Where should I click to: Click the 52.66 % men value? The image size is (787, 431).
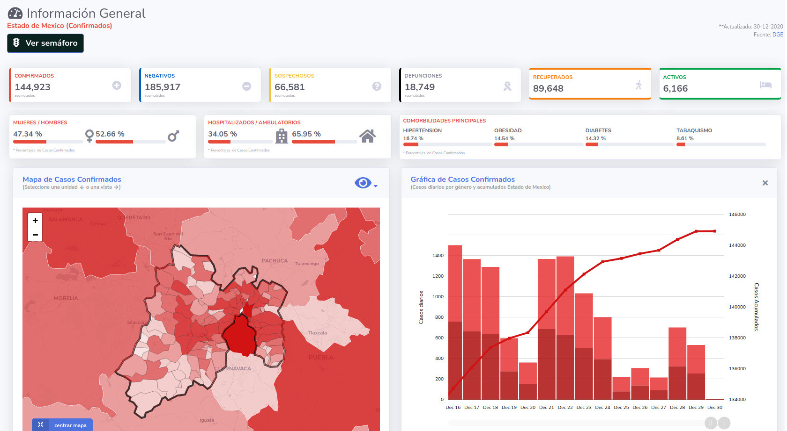point(110,134)
